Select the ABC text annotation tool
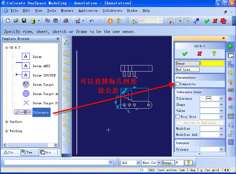The height and width of the screenshot is (174, 236). pos(231,90)
